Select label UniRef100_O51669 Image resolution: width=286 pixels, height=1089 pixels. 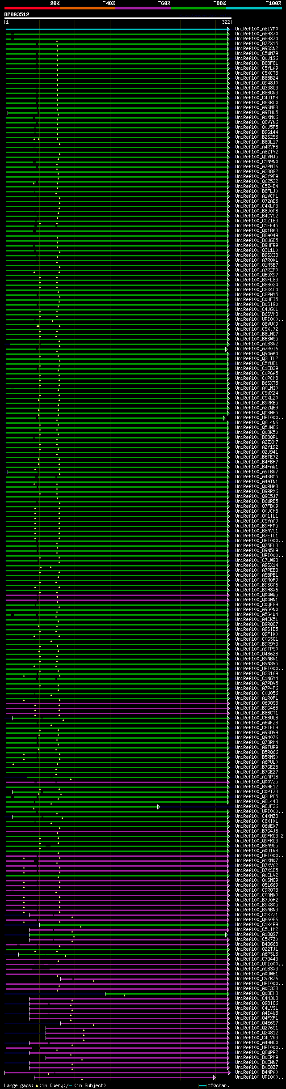[x=257, y=885]
